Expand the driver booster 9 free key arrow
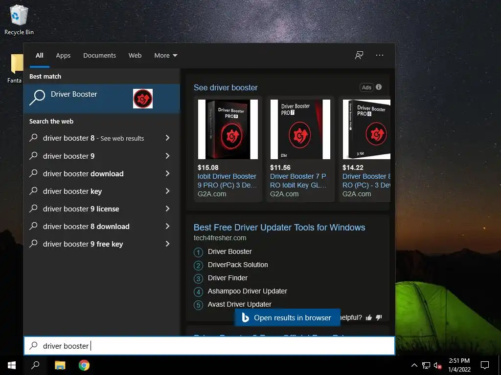Image resolution: width=501 pixels, height=375 pixels. click(x=167, y=244)
